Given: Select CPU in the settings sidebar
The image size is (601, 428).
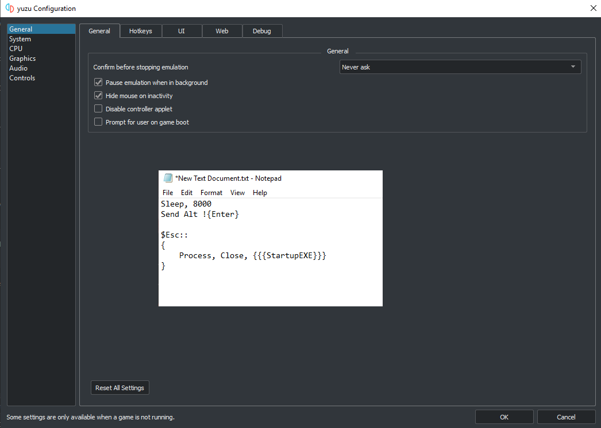Looking at the screenshot, I should pyautogui.click(x=41, y=49).
